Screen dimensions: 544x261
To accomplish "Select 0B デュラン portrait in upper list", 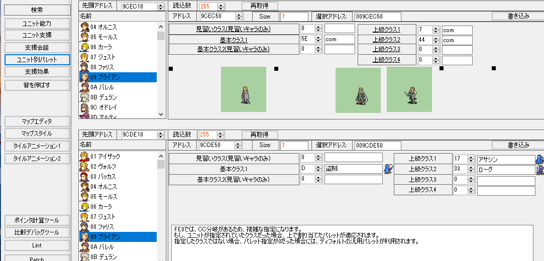I will [84, 97].
